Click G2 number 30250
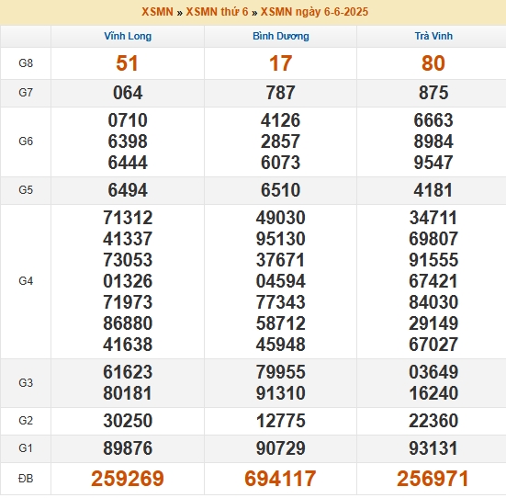 click(x=128, y=421)
